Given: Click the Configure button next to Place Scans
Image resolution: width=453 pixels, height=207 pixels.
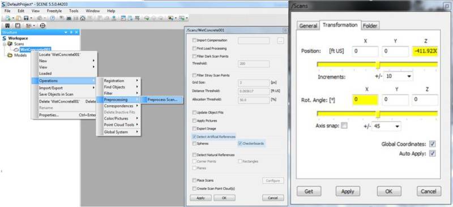Looking at the screenshot, I should [273, 181].
